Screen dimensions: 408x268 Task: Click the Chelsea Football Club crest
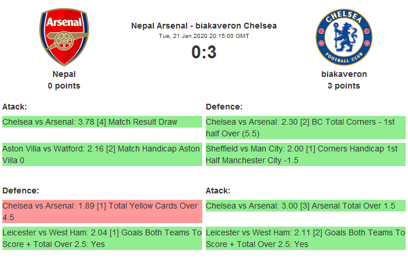coord(344,36)
